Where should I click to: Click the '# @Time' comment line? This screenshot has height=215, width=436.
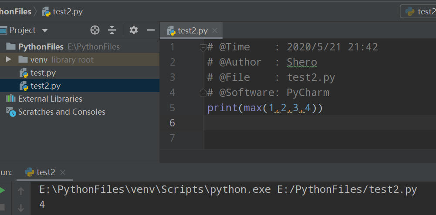(293, 47)
